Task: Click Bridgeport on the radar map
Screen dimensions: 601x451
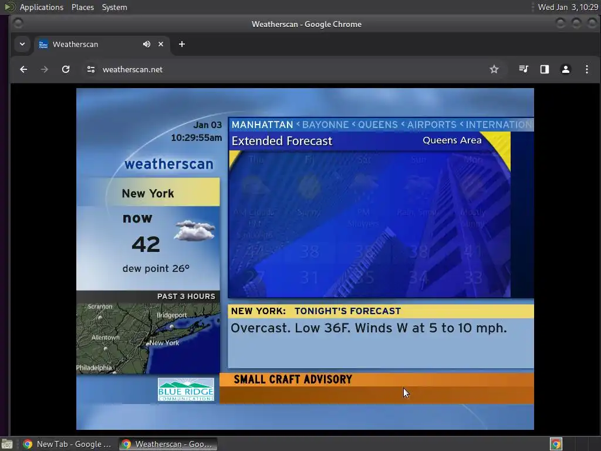Action: tap(172, 315)
